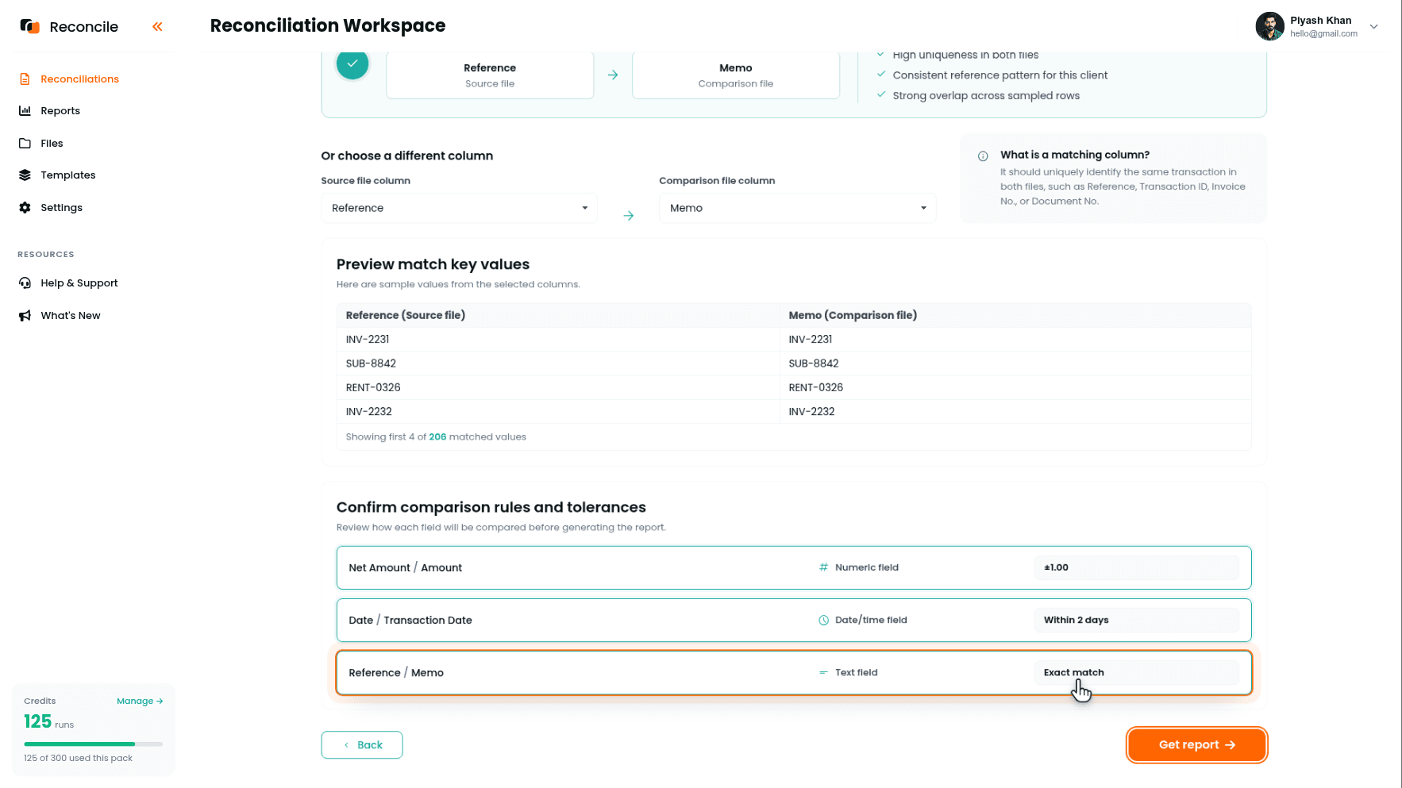This screenshot has height=788, width=1402.
Task: Click the Piyash Khan profile avatar
Action: pos(1269,26)
